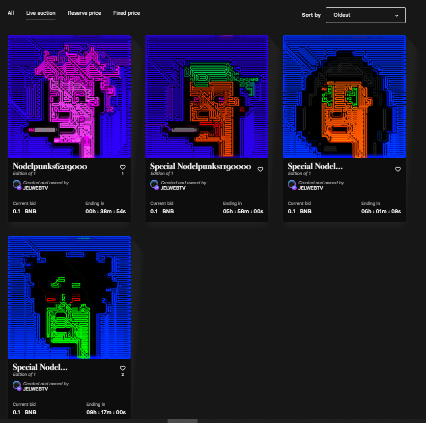Screen dimensions: 426x423
Task: Like the Special Nodelpunks1190000 card heart icon
Action: (x=260, y=169)
